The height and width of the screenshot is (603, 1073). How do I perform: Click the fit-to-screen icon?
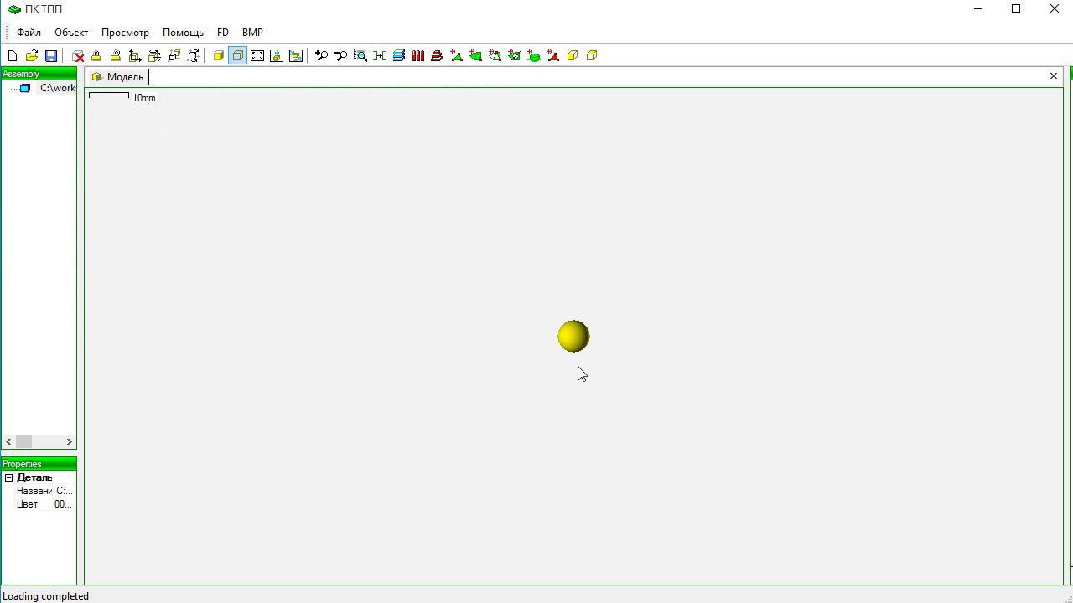click(x=257, y=56)
